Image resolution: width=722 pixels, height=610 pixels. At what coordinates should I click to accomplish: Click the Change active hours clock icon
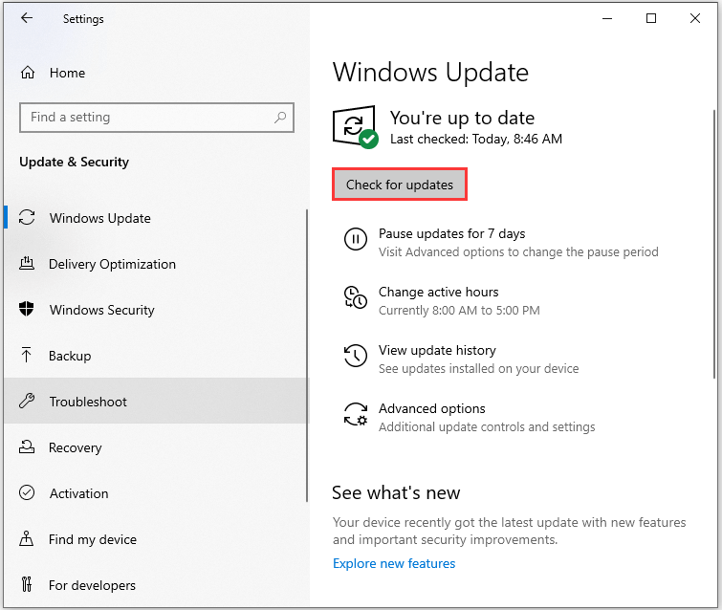point(356,297)
